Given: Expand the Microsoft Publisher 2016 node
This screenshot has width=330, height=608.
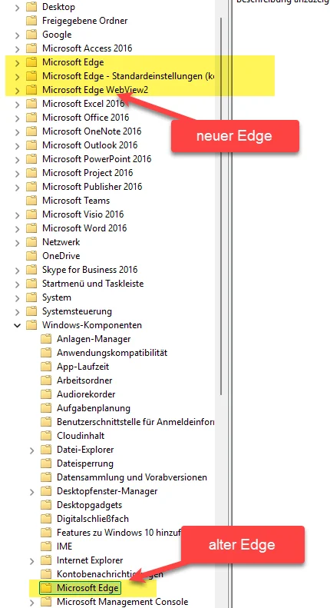Looking at the screenshot, I should click(17, 187).
